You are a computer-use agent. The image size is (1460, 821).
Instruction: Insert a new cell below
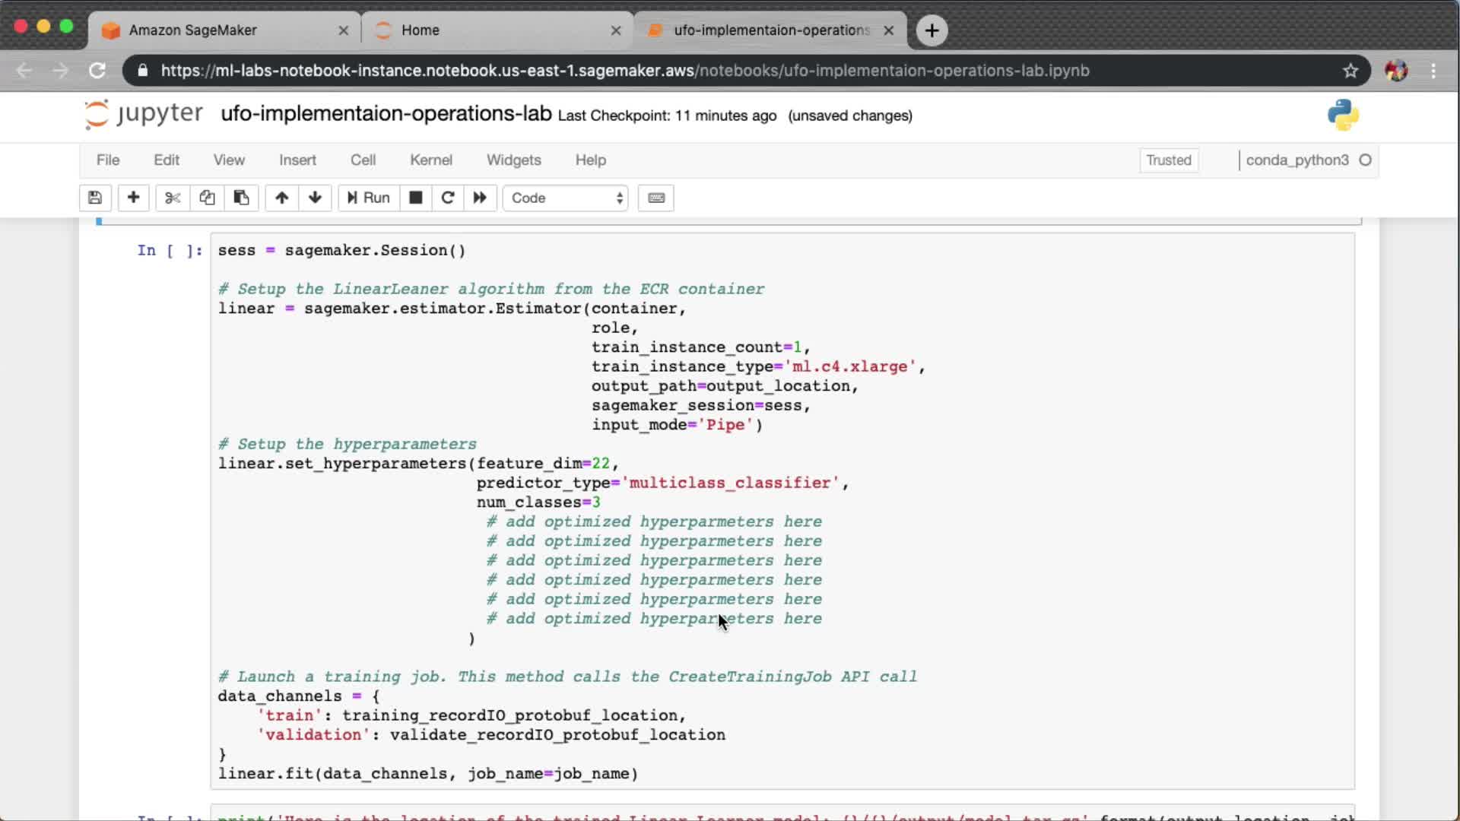(133, 198)
